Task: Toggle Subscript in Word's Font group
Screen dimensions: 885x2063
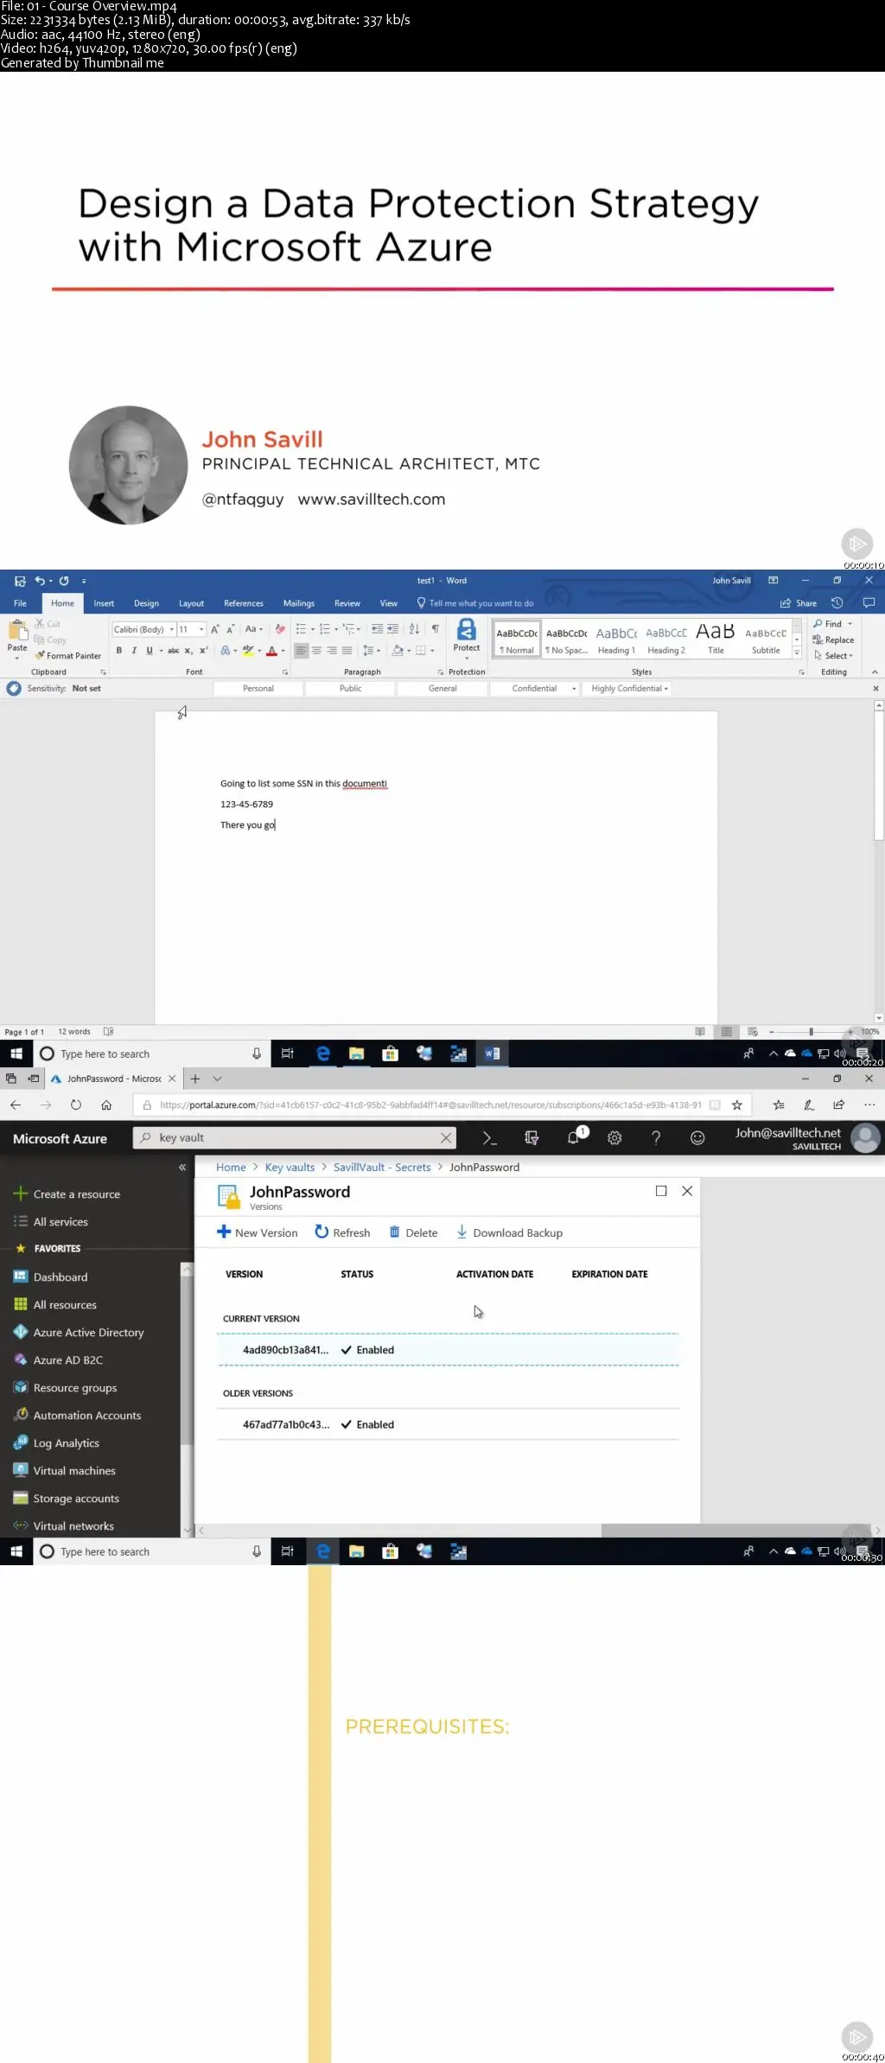Action: pyautogui.click(x=188, y=651)
